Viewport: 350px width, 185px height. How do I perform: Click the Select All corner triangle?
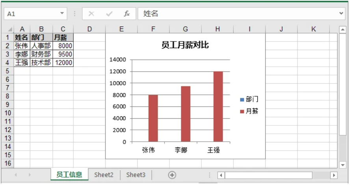coord(10,30)
